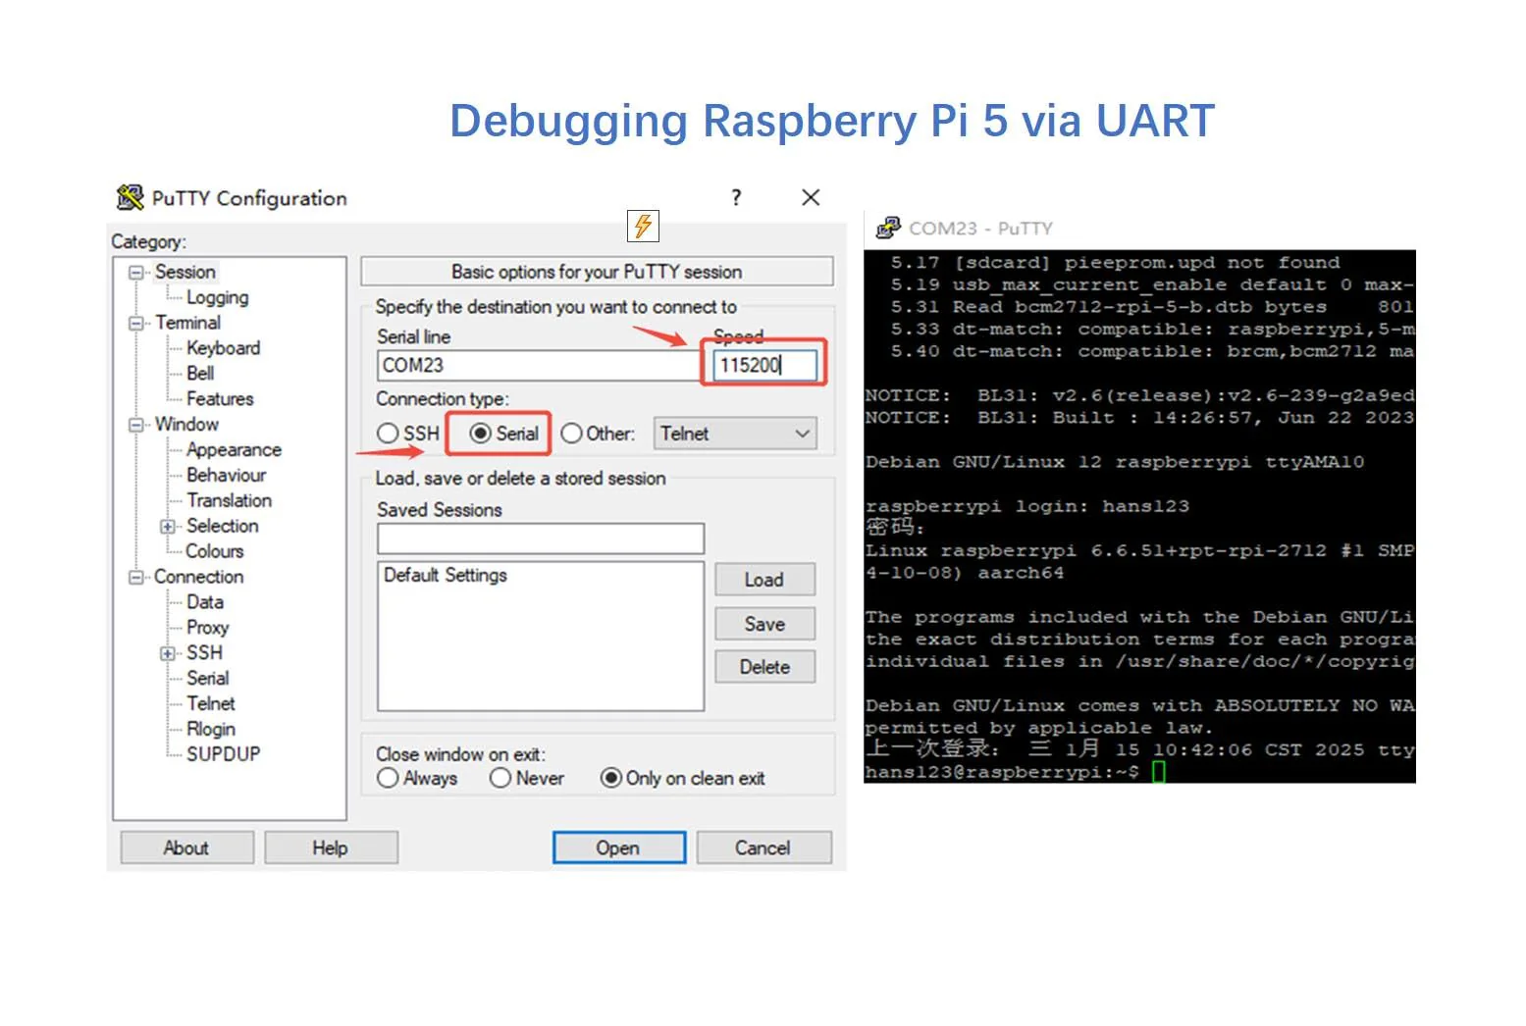Open the Translation settings category
Image resolution: width=1526 pixels, height=1026 pixels.
click(x=229, y=500)
